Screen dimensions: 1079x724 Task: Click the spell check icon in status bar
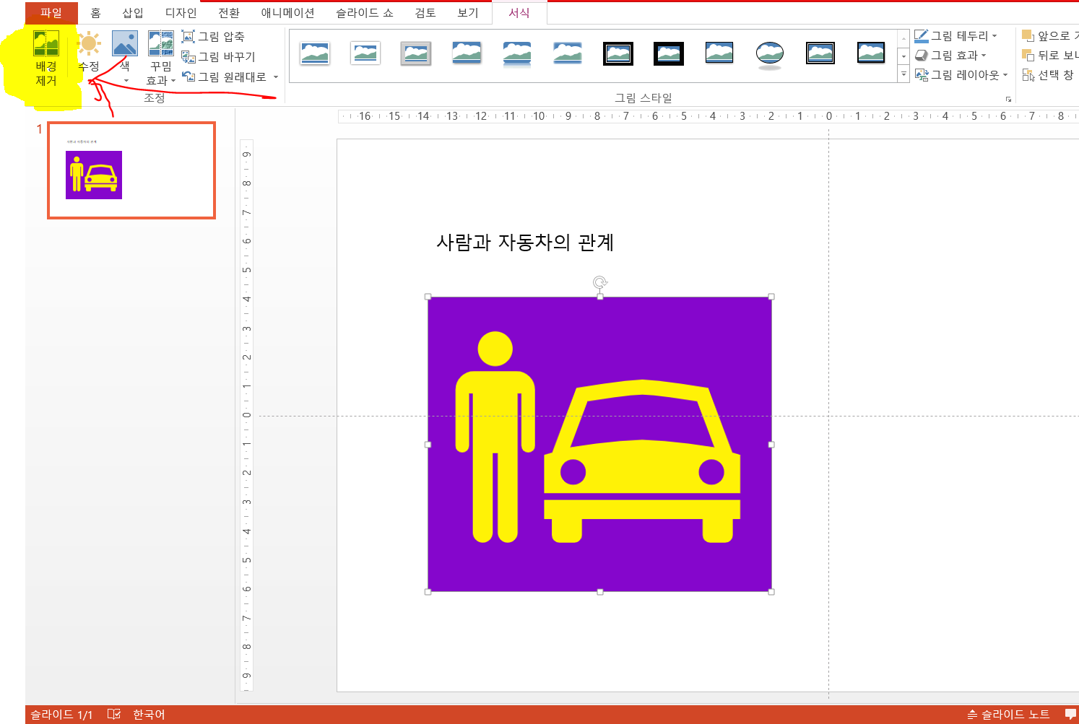point(113,714)
